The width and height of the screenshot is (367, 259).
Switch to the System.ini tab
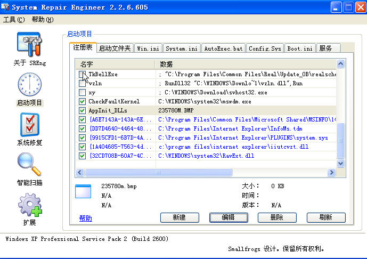[182, 48]
